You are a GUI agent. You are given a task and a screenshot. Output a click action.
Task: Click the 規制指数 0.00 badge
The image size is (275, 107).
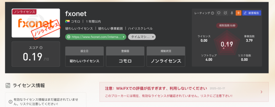coord(227,25)
